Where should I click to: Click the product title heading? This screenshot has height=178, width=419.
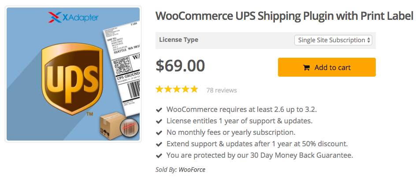point(284,17)
